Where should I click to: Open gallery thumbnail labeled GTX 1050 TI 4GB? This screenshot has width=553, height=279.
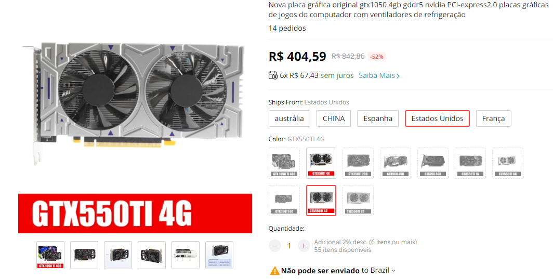[50, 255]
